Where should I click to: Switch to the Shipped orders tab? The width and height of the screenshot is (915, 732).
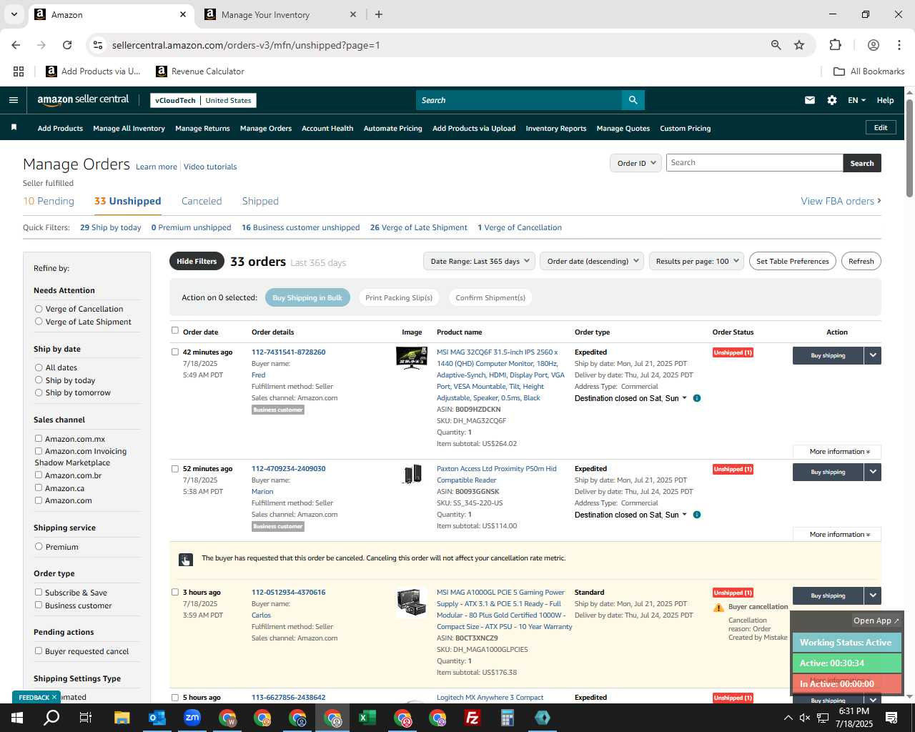260,202
